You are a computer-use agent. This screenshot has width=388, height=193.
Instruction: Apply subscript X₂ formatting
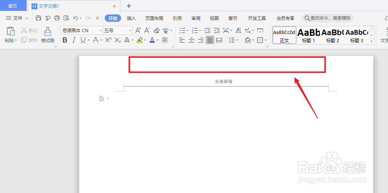click(x=118, y=40)
